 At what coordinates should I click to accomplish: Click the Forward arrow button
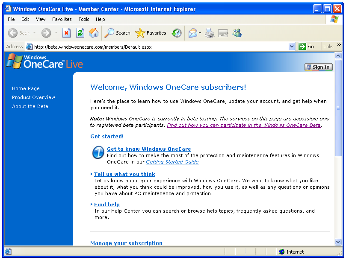[46, 33]
